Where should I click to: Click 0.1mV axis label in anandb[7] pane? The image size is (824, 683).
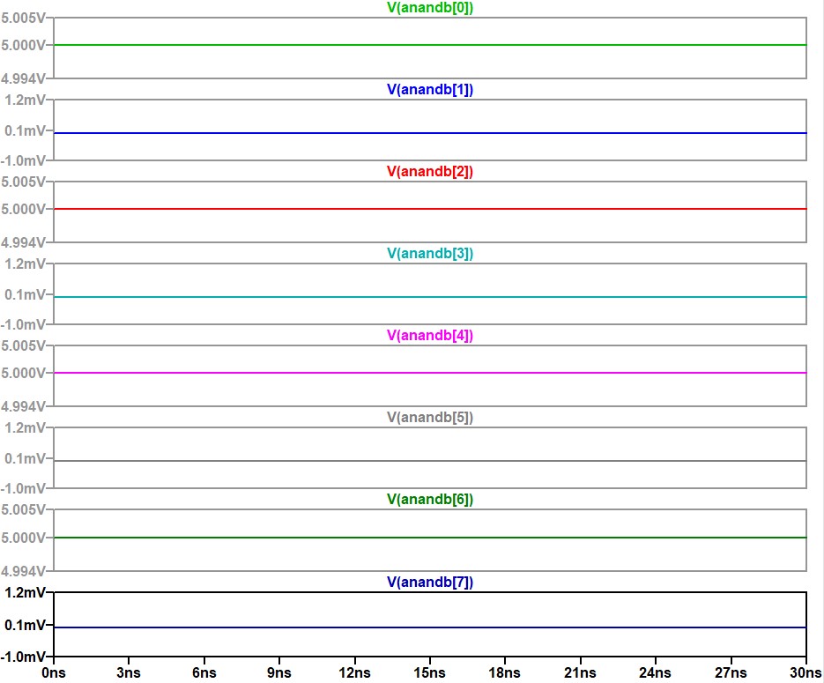[26, 625]
